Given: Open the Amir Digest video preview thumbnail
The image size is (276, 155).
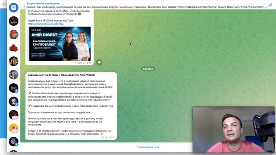Looking at the screenshot, I should (60, 44).
